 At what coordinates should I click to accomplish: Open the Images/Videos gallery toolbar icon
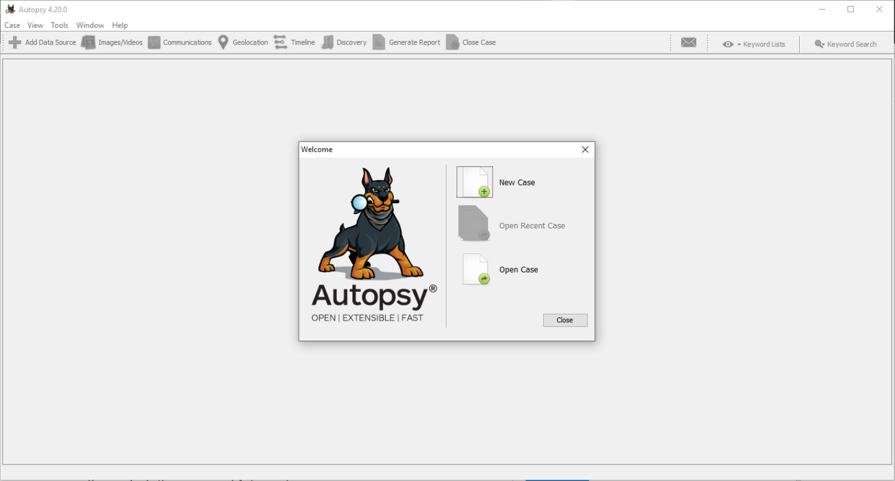point(88,42)
